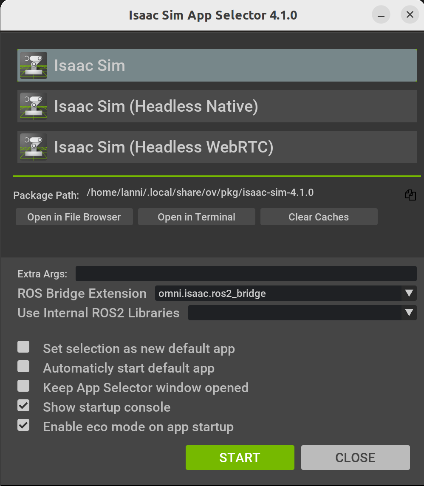Open the Use Internal ROS2 Libraries combo box
Viewport: 424px width, 486px height.
(302, 313)
